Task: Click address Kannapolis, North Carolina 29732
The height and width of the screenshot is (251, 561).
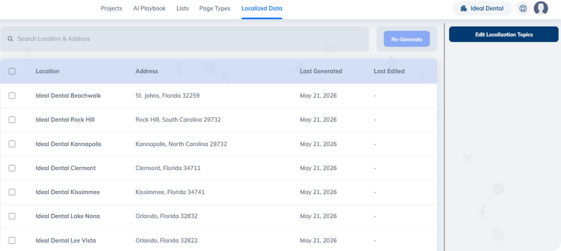Action: point(181,144)
